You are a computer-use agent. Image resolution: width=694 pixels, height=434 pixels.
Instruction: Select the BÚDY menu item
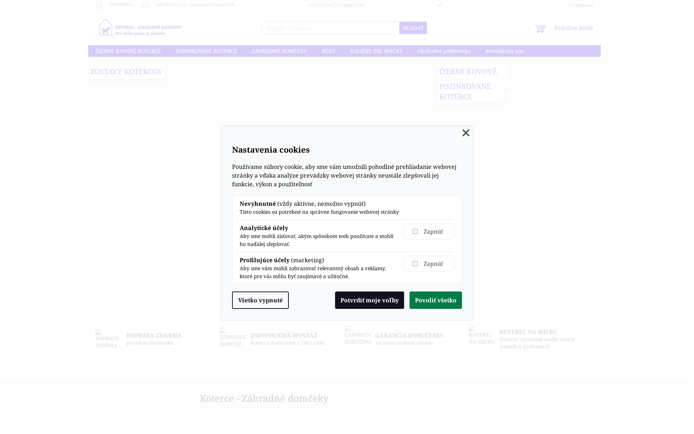[328, 51]
